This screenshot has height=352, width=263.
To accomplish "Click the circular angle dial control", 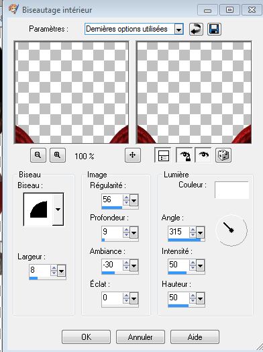I will [231, 230].
